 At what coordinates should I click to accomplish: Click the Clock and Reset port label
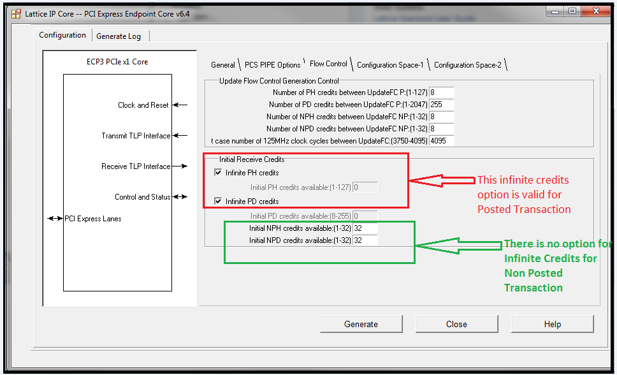[x=143, y=105]
